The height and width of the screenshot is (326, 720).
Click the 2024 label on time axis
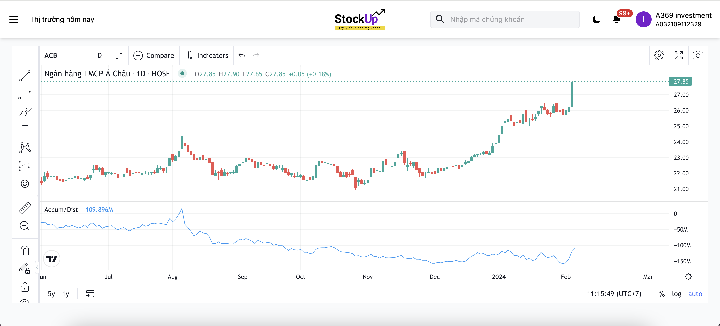[x=499, y=277]
